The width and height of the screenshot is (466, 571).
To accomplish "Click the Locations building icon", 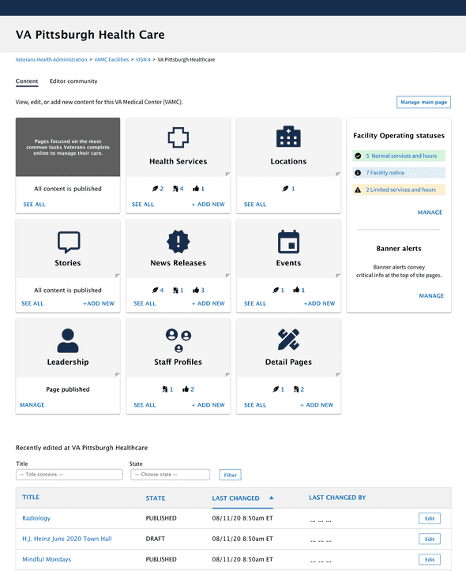I will [x=288, y=137].
